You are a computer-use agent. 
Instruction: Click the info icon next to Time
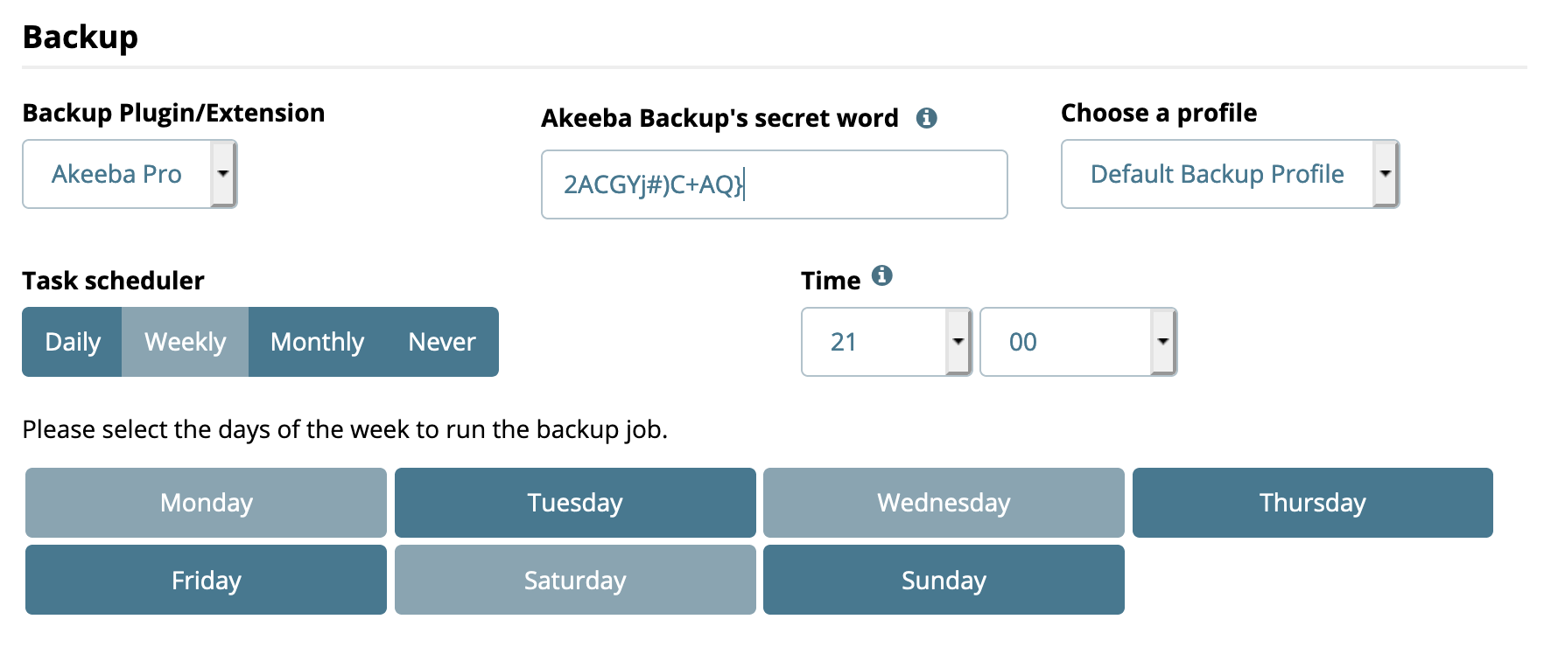pyautogui.click(x=882, y=275)
